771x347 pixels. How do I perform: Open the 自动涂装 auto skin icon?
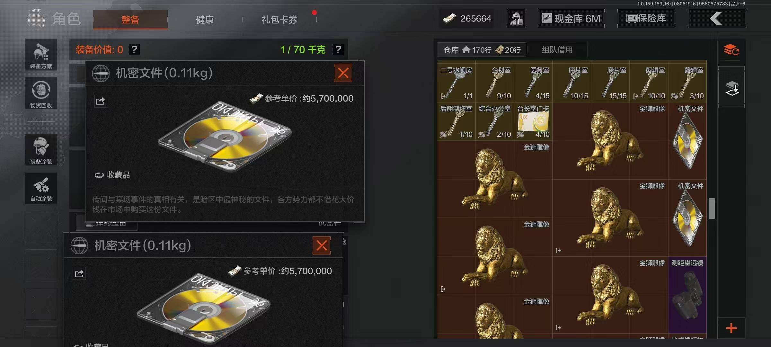[x=41, y=188]
